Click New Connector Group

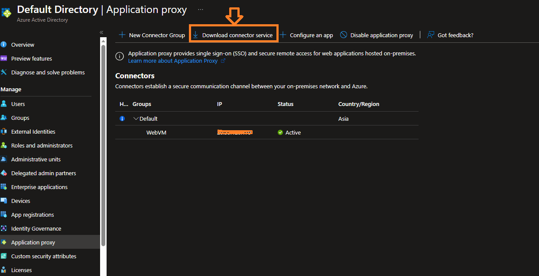152,35
